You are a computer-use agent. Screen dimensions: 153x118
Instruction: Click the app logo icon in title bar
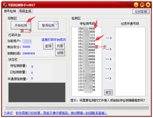5,5
